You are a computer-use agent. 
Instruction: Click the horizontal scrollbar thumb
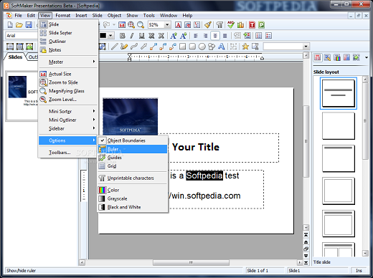point(191,262)
